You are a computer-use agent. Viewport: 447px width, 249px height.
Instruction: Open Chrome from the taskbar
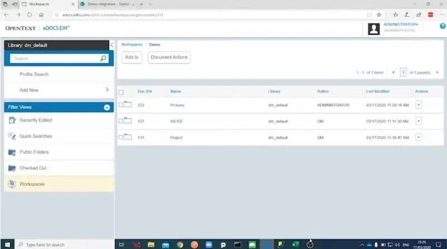click(x=180, y=245)
